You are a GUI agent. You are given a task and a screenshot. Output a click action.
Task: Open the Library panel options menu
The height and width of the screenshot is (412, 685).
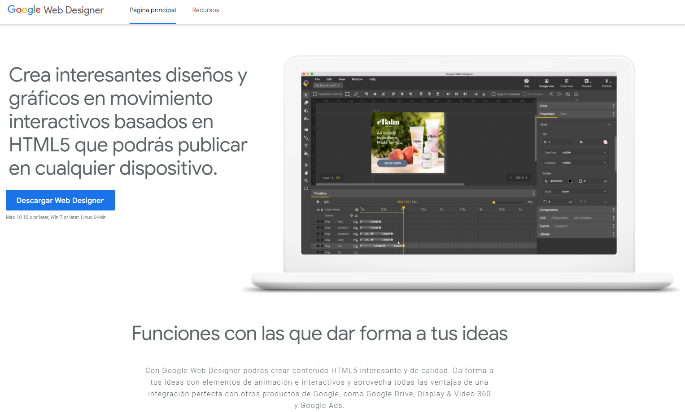[614, 234]
